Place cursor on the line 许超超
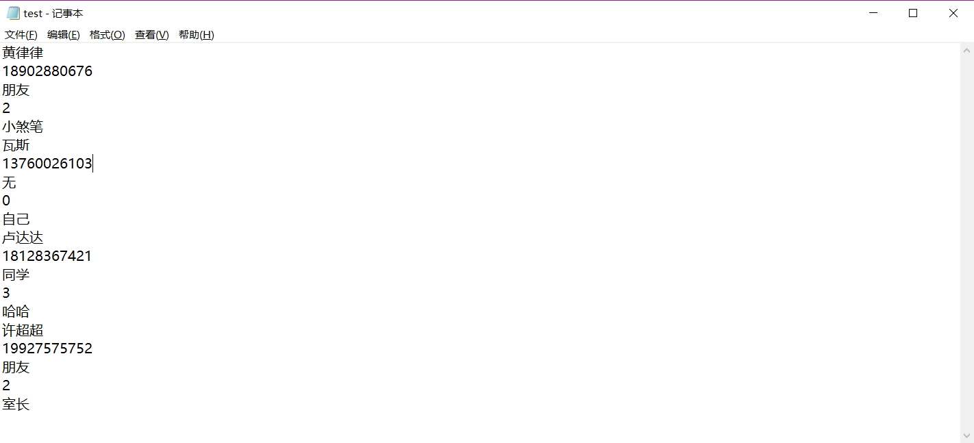This screenshot has width=974, height=443. pos(23,330)
